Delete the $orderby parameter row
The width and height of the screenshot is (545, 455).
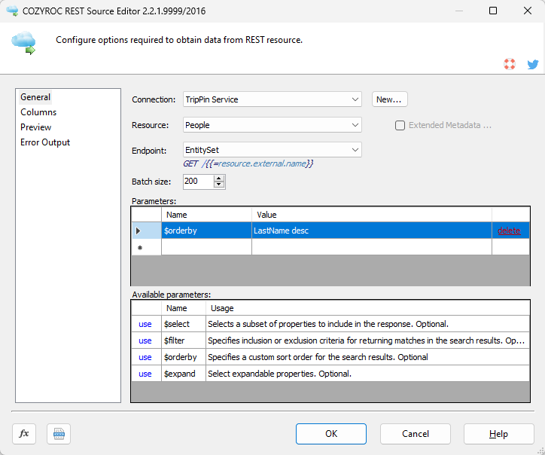click(509, 231)
